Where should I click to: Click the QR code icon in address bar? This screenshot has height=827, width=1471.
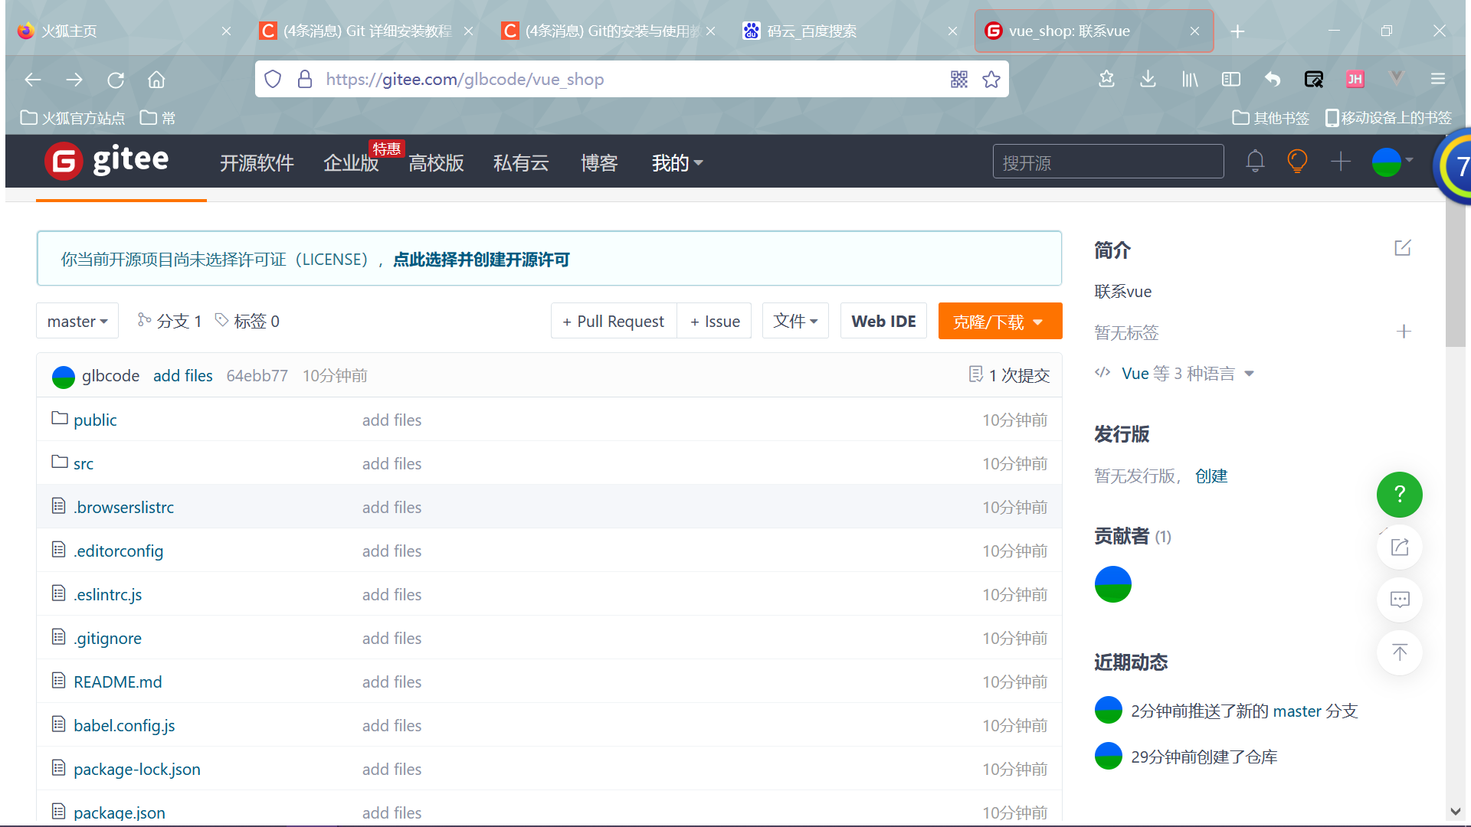958,80
